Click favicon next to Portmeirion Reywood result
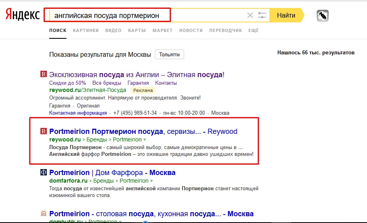Viewport: 367px width, 223px height. tap(44, 131)
